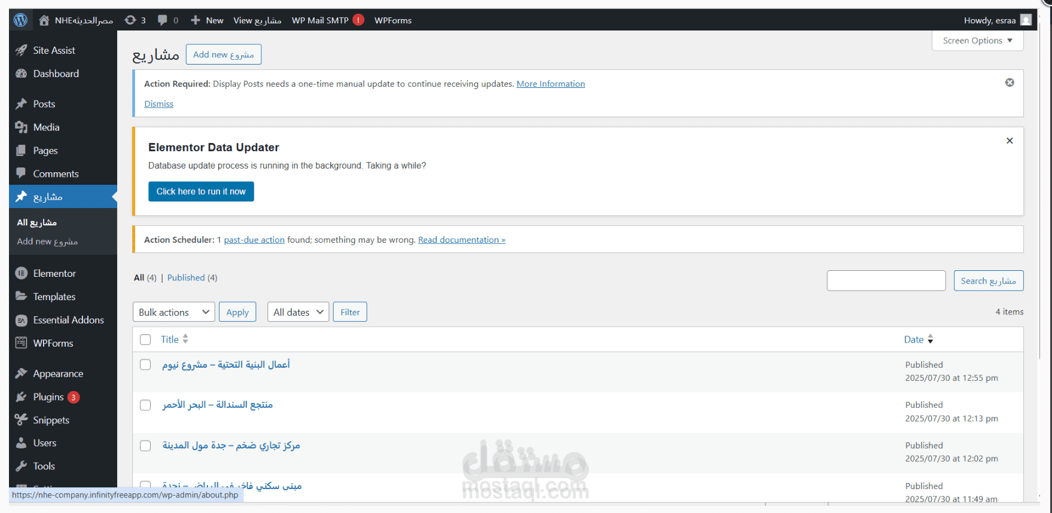Click the site name NHE in the admin bar

pyautogui.click(x=84, y=20)
